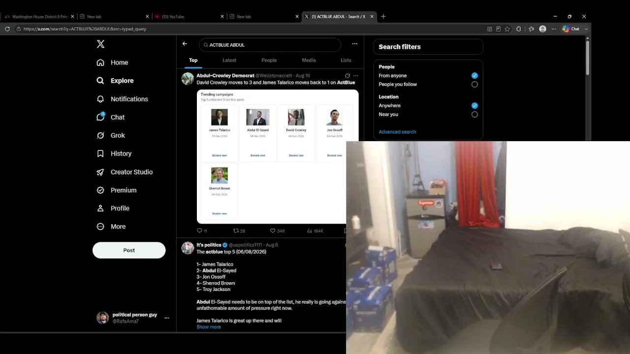Close the ACTBLUE ABDUL search tab
The height and width of the screenshot is (354, 630).
pyautogui.click(x=372, y=16)
